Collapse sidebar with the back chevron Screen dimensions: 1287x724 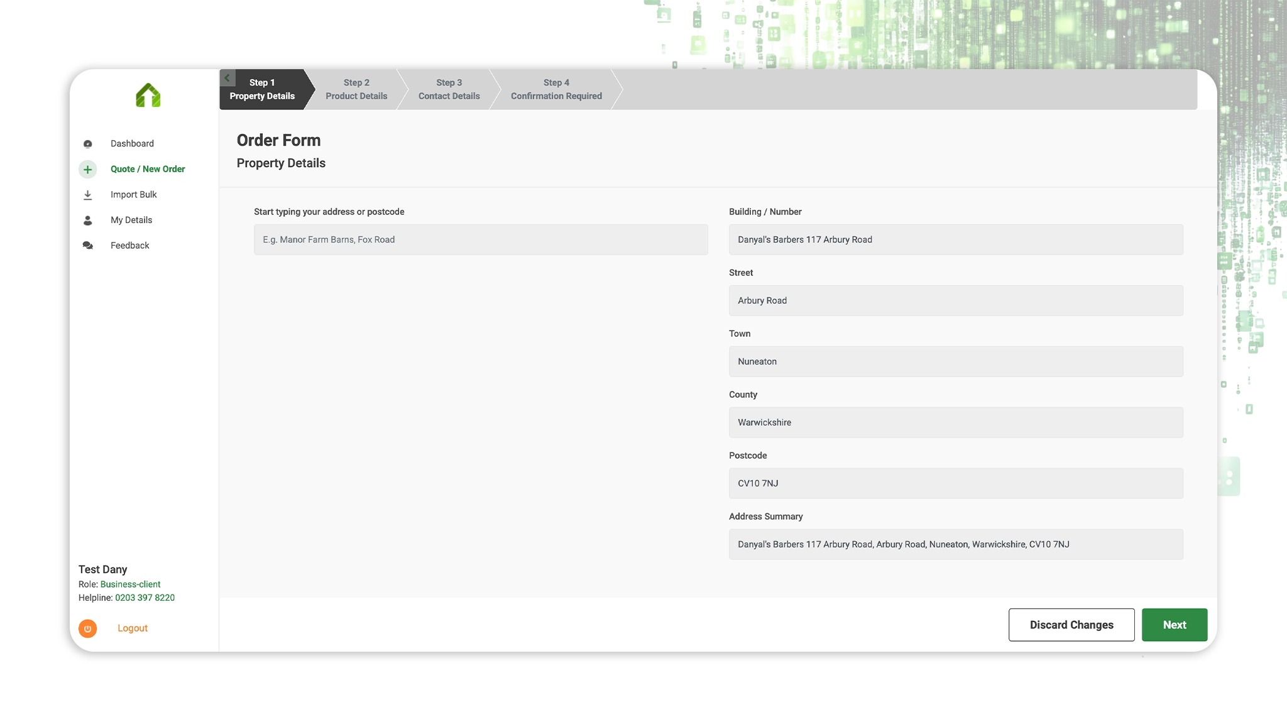(x=227, y=78)
